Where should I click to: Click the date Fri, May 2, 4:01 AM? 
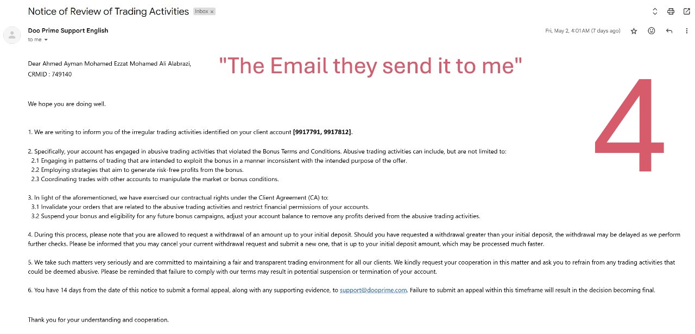click(583, 31)
